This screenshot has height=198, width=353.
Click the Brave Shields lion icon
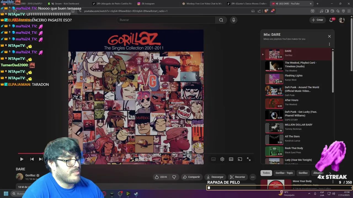266,11
